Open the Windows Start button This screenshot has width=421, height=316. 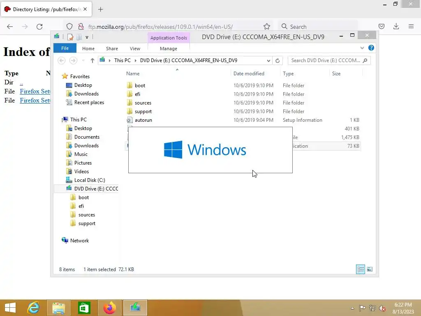[10, 308]
